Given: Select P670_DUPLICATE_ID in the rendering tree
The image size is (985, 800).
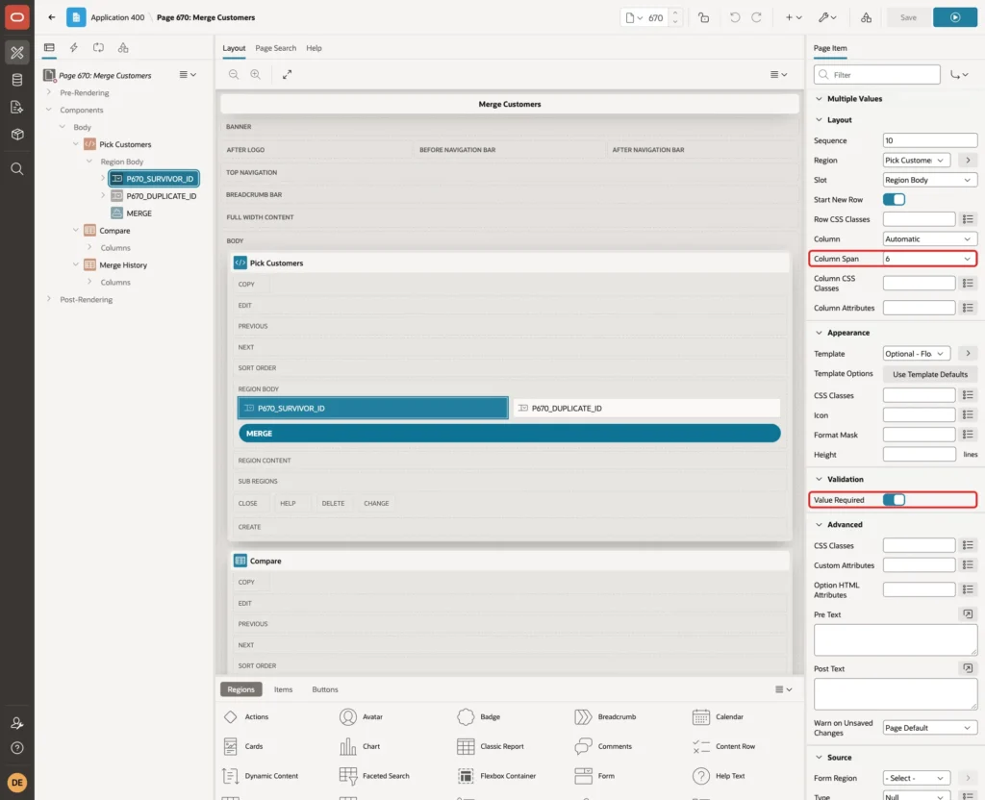Looking at the screenshot, I should pos(162,196).
